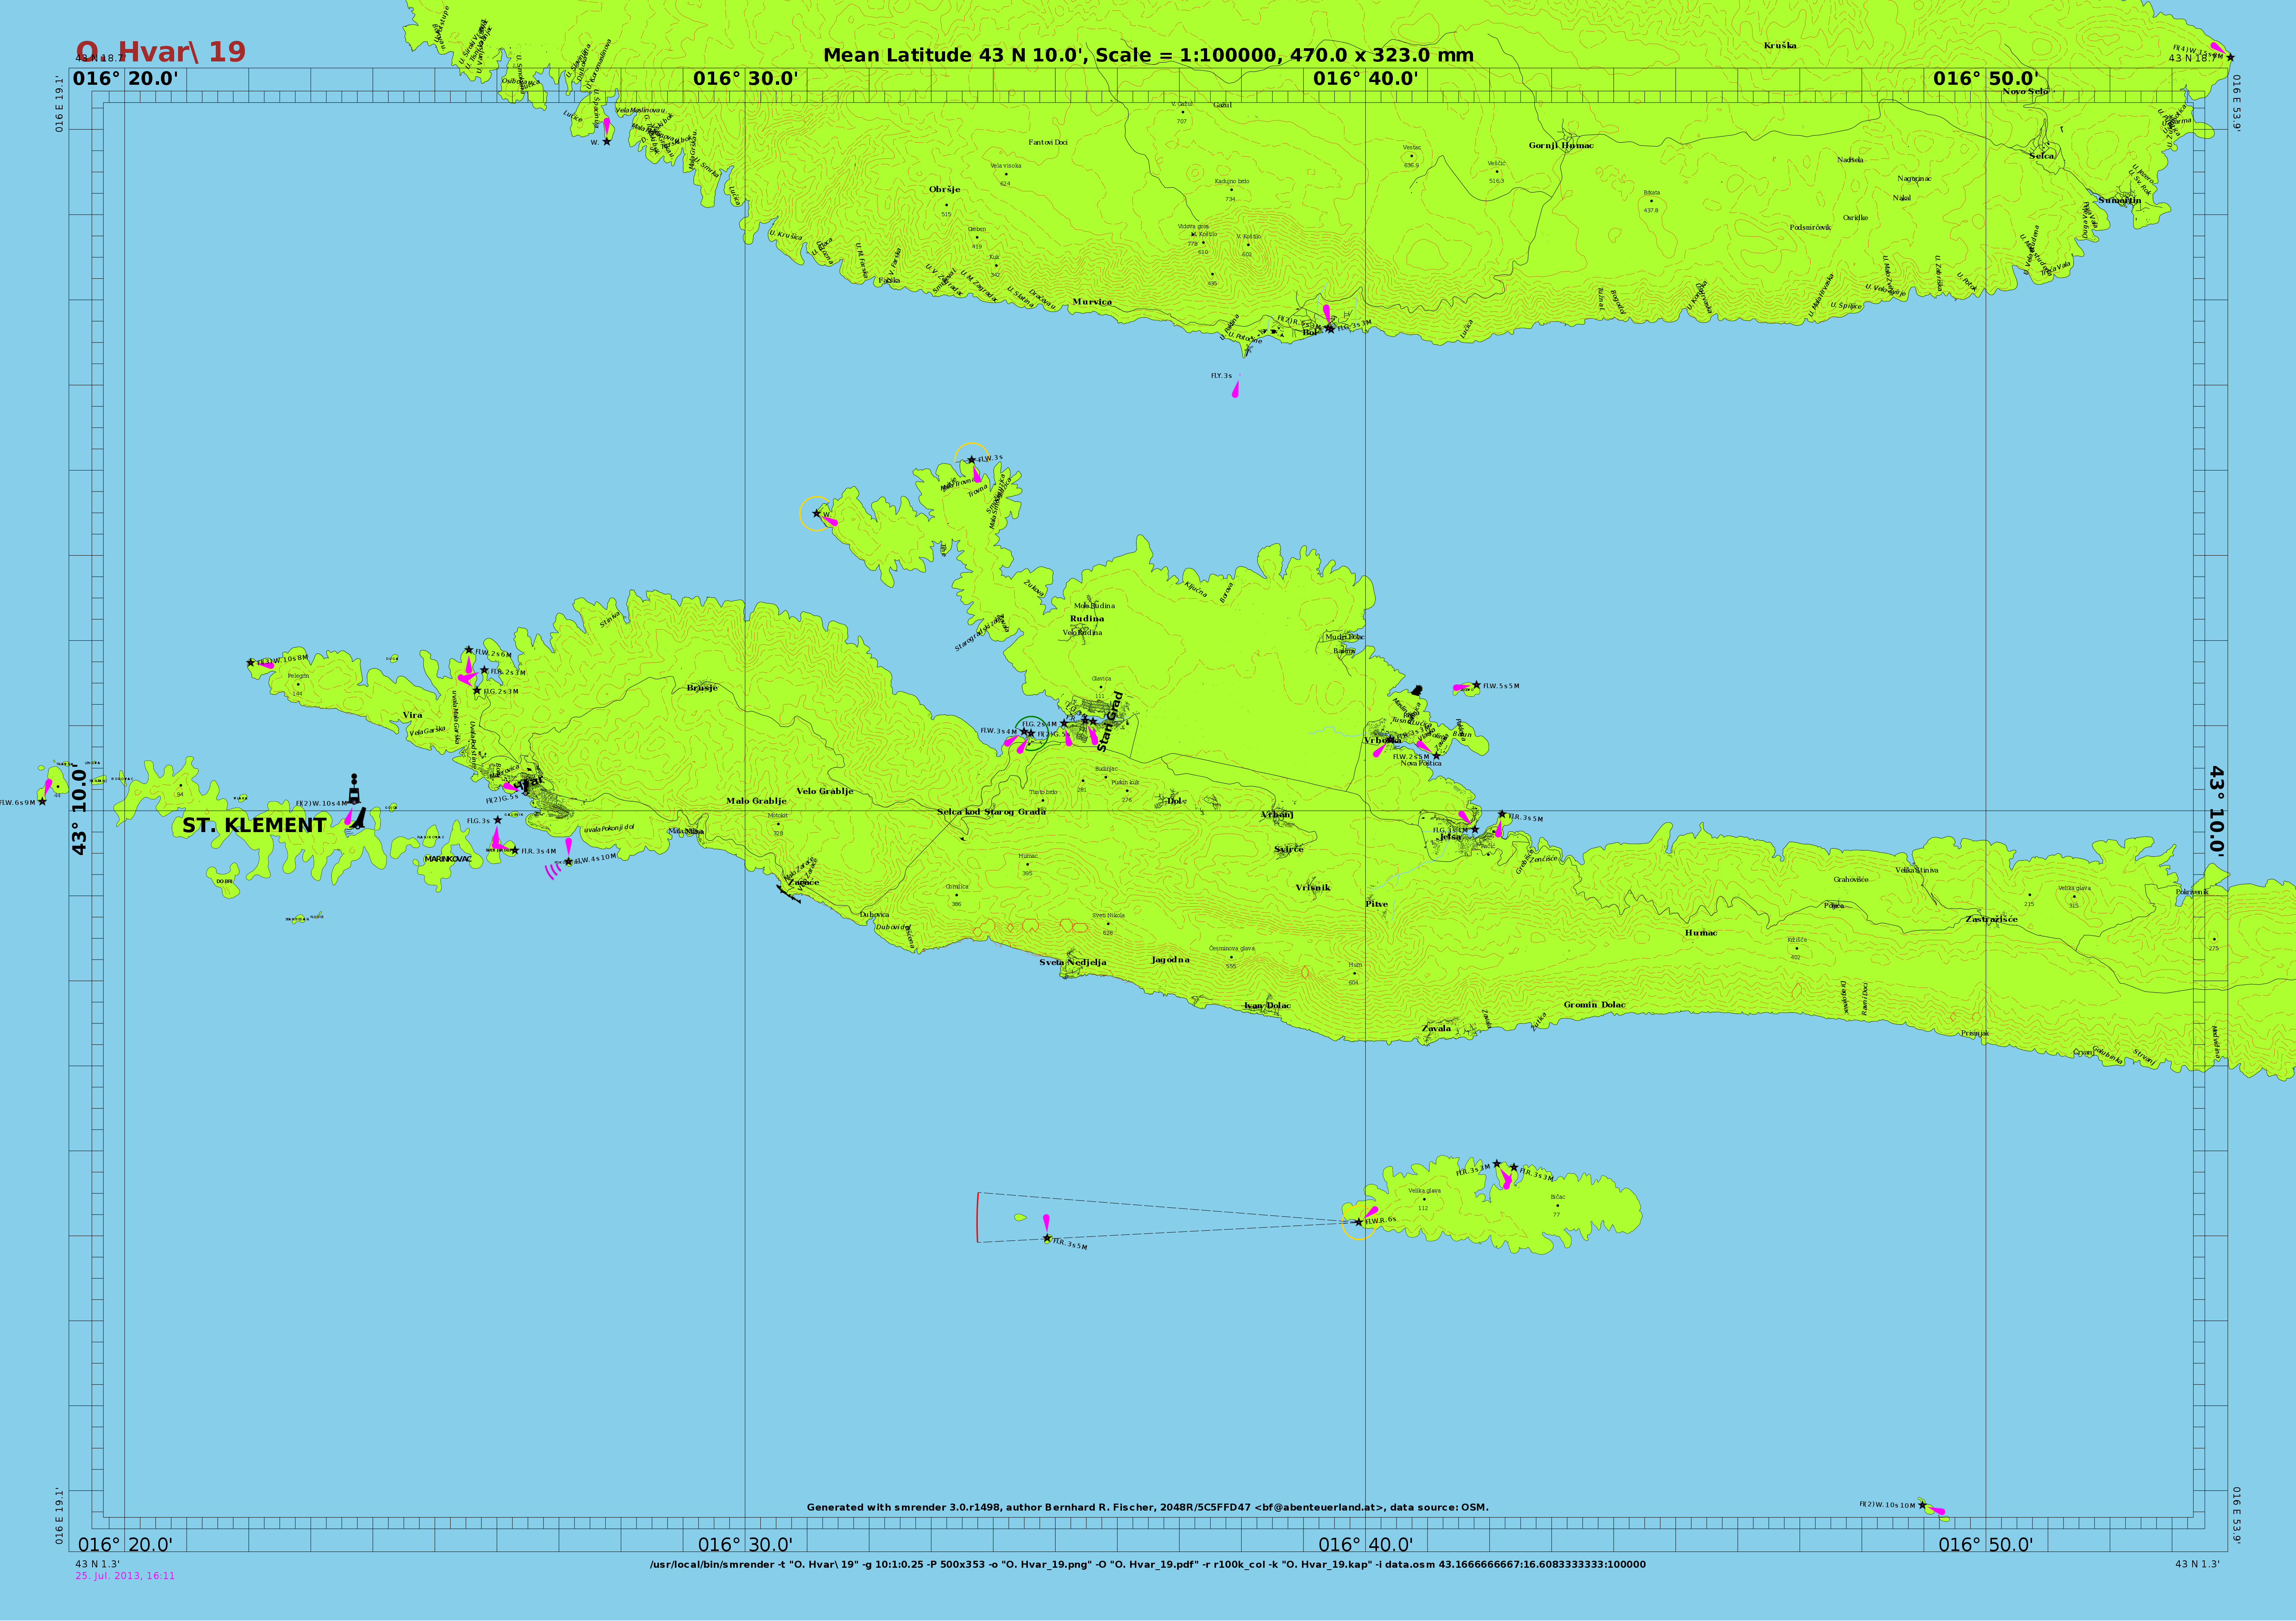
Task: Click the Velika glava 112 peak marker
Action: point(1424,1199)
